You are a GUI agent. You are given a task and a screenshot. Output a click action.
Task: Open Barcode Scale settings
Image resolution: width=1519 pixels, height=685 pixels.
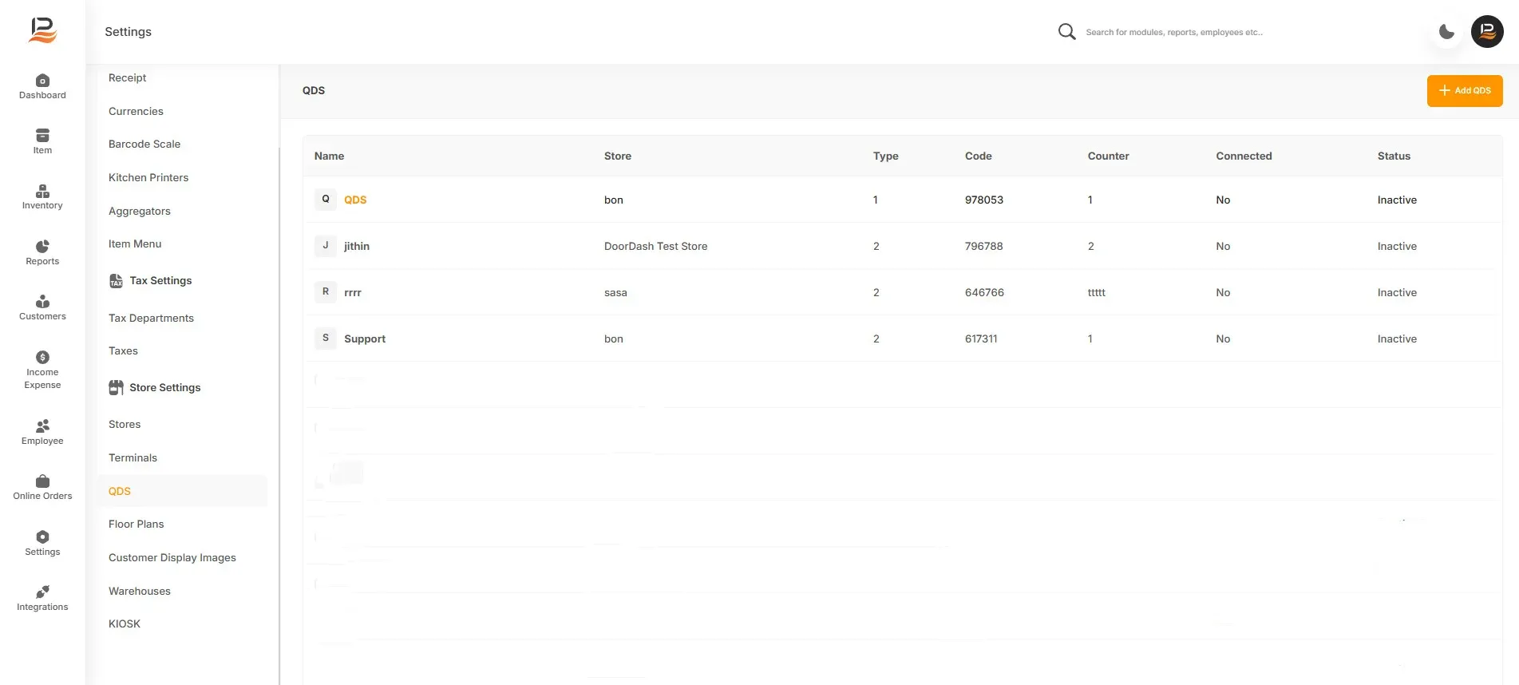click(x=144, y=145)
